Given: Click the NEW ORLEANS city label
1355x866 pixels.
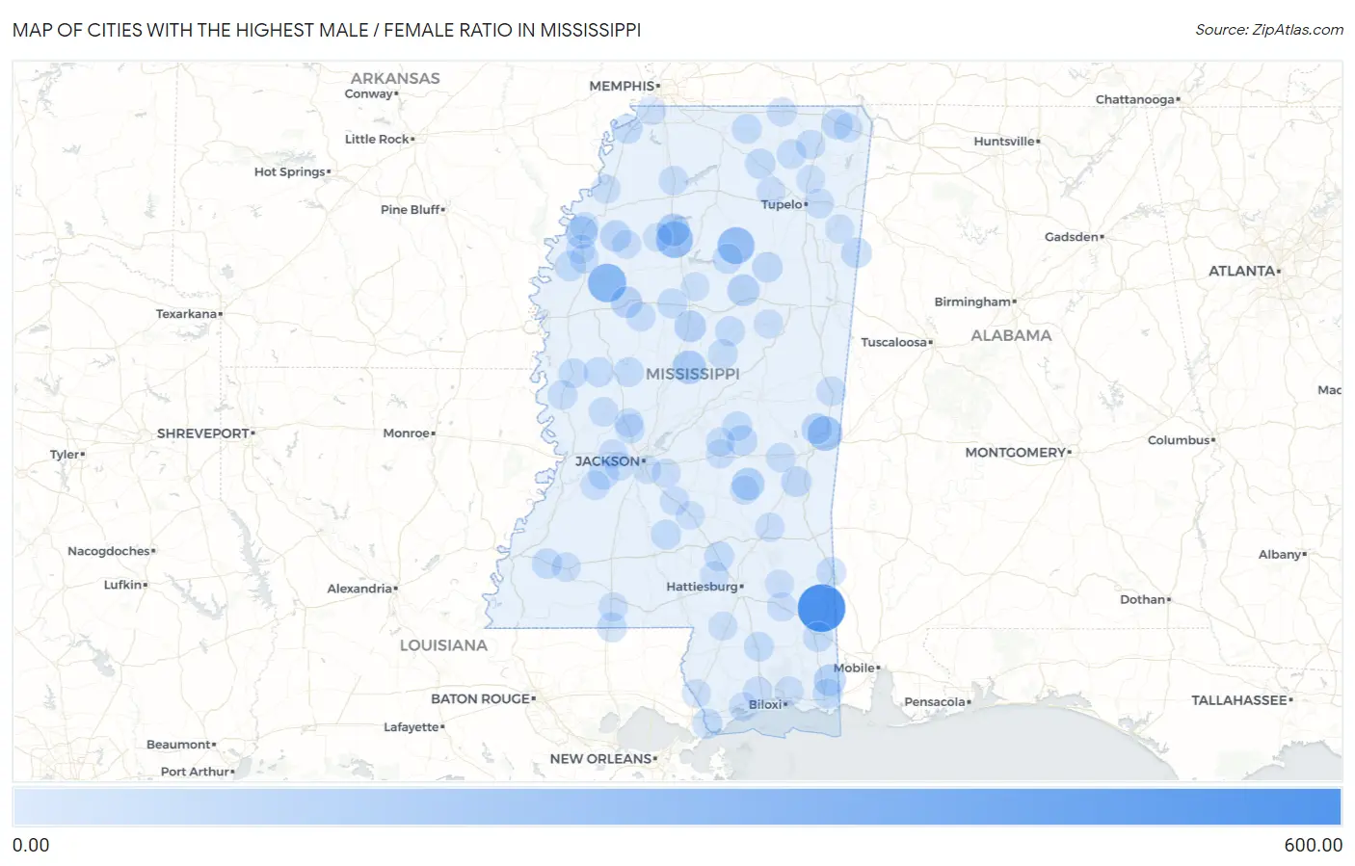Looking at the screenshot, I should click(600, 759).
